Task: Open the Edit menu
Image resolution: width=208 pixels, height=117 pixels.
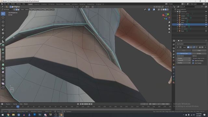Action: point(8,4)
